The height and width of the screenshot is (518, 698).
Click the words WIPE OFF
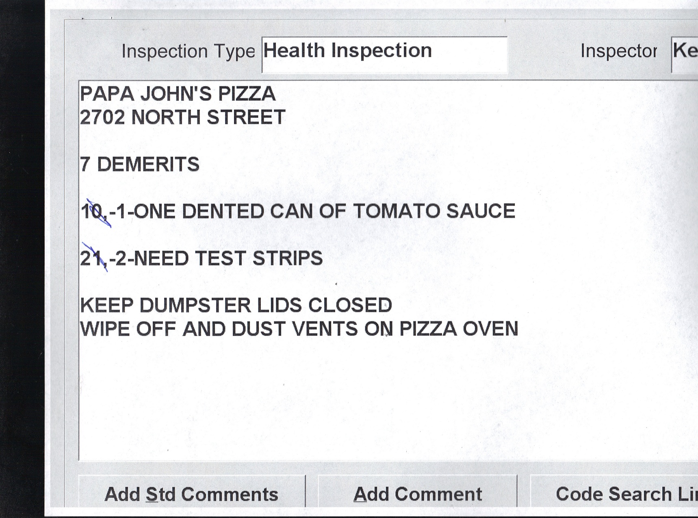click(x=128, y=329)
